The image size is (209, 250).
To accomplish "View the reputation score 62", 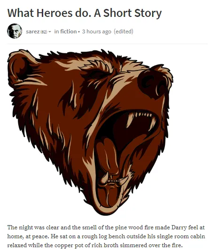I will (x=44, y=32).
